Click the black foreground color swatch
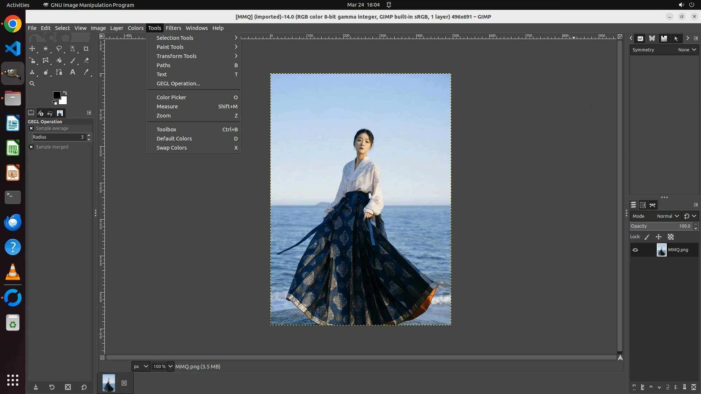The width and height of the screenshot is (701, 394). point(56,95)
